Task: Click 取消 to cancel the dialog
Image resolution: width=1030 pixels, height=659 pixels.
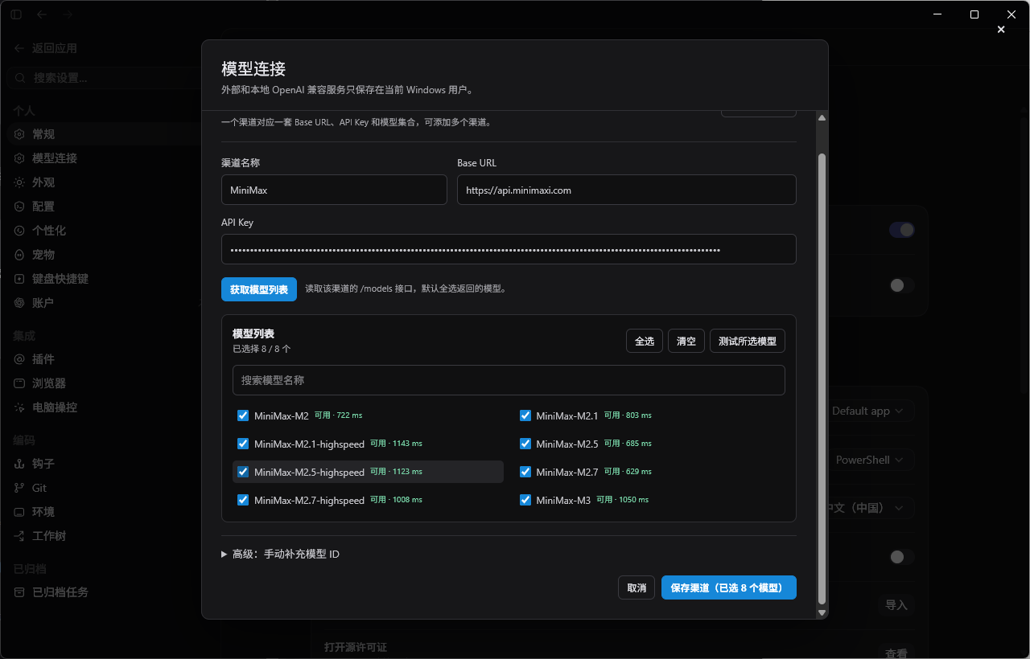Action: tap(637, 587)
